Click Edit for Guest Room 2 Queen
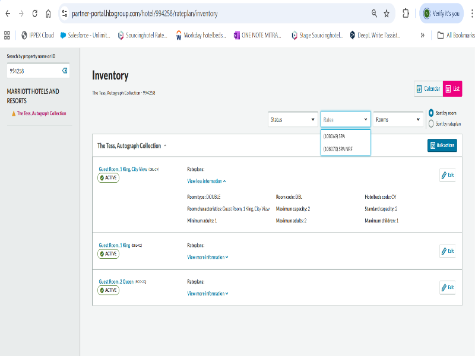 point(447,287)
